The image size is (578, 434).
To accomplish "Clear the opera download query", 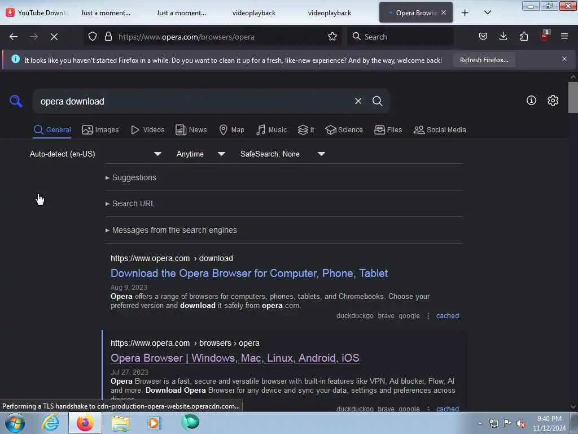I will 358,101.
